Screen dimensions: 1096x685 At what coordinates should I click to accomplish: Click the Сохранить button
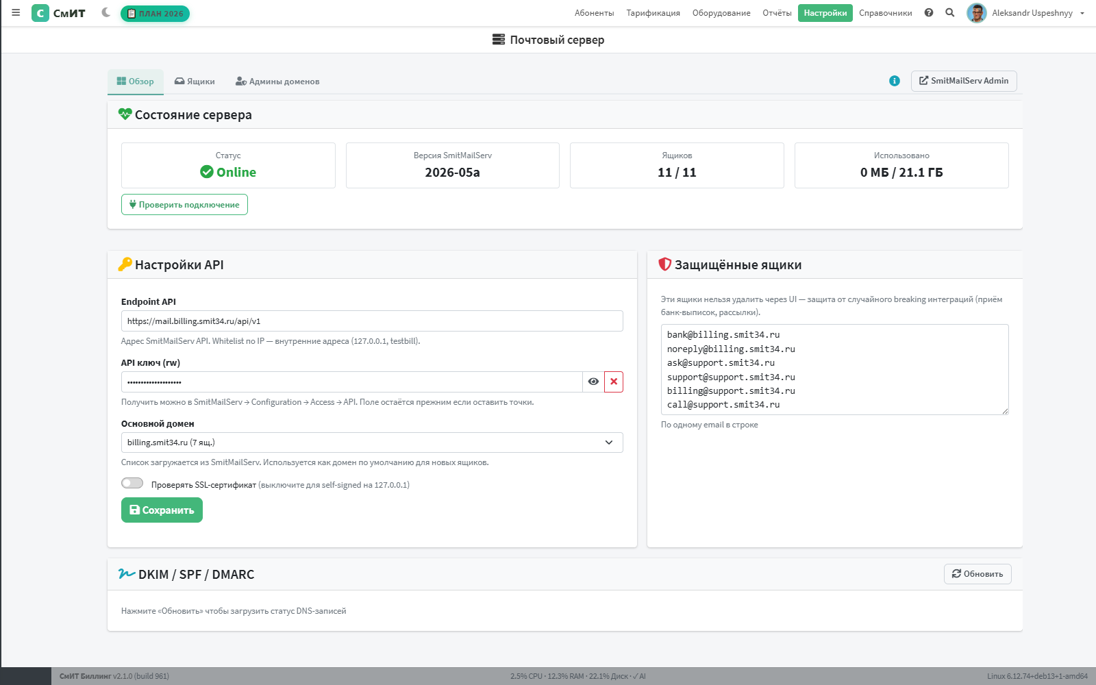point(162,510)
